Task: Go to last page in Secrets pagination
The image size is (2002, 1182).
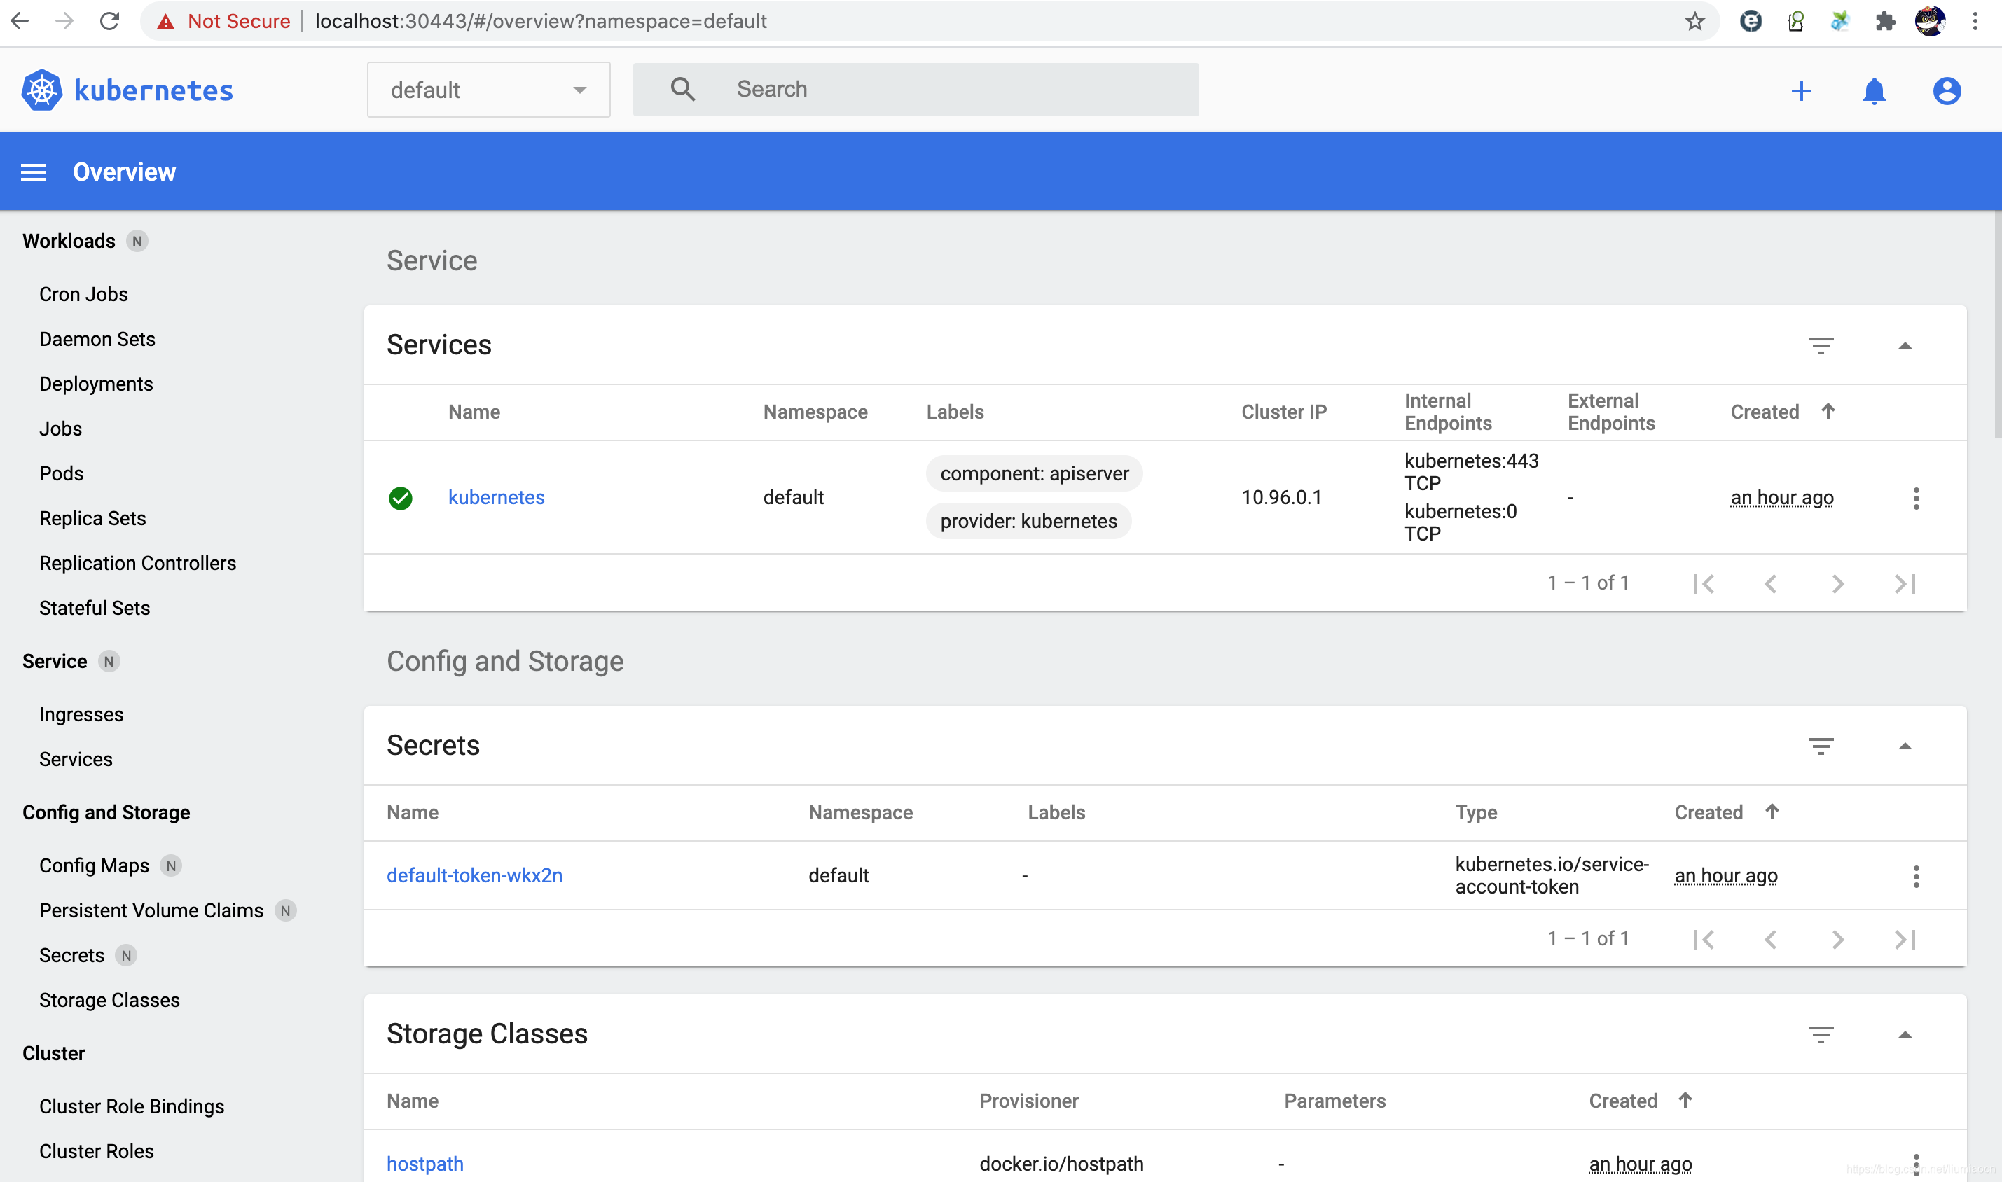Action: 1905,939
